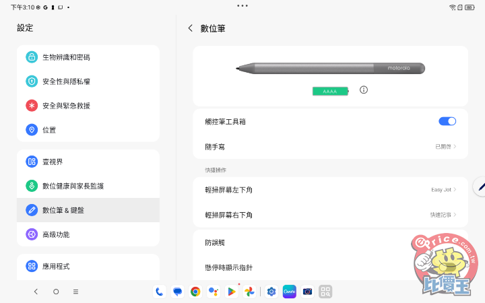This screenshot has width=485, height=303.
Task: Launch Canva from the dock
Action: click(x=289, y=292)
